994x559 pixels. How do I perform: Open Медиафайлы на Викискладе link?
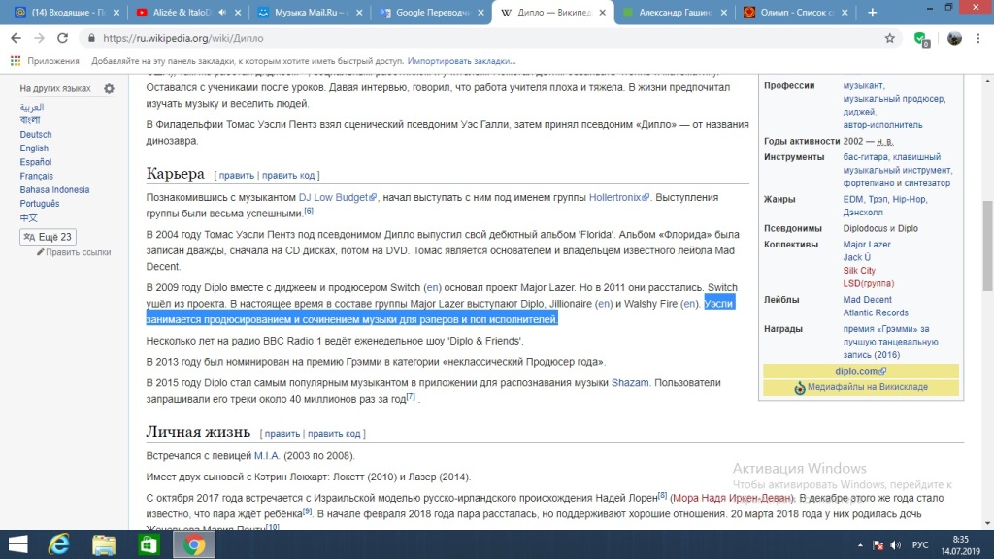[867, 387]
